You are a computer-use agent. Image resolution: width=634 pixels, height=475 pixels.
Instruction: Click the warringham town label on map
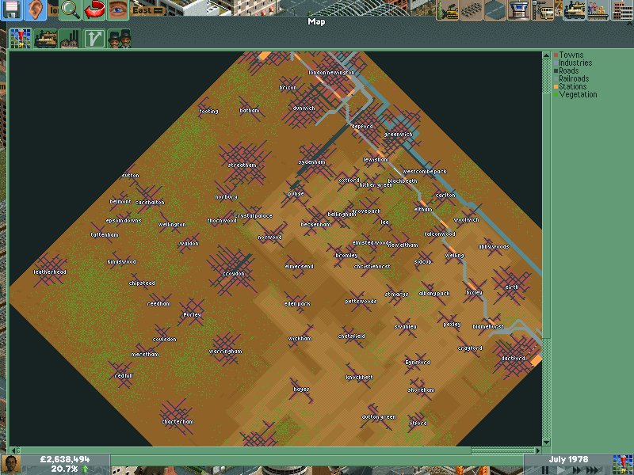click(225, 351)
